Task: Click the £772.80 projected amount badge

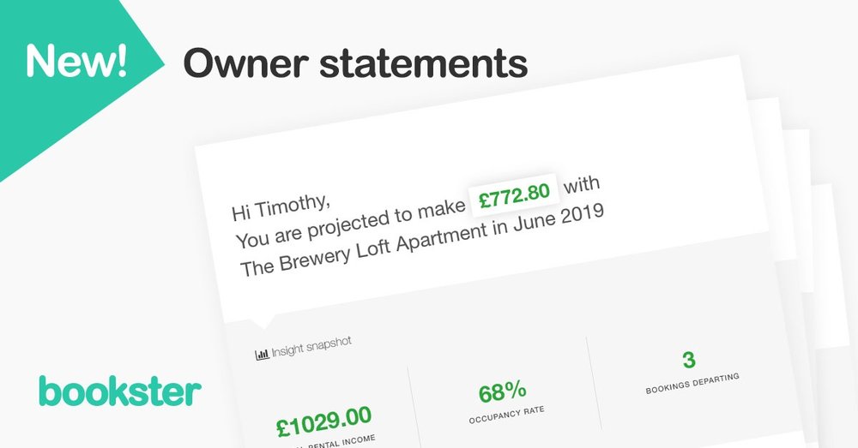Action: click(514, 195)
